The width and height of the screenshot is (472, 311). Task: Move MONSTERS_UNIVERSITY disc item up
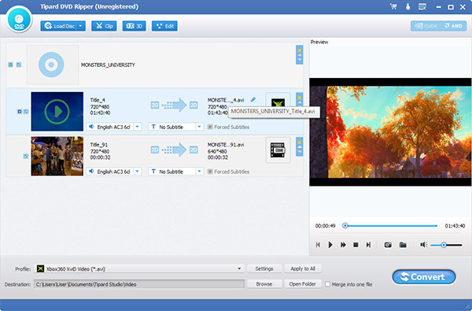coord(299,55)
